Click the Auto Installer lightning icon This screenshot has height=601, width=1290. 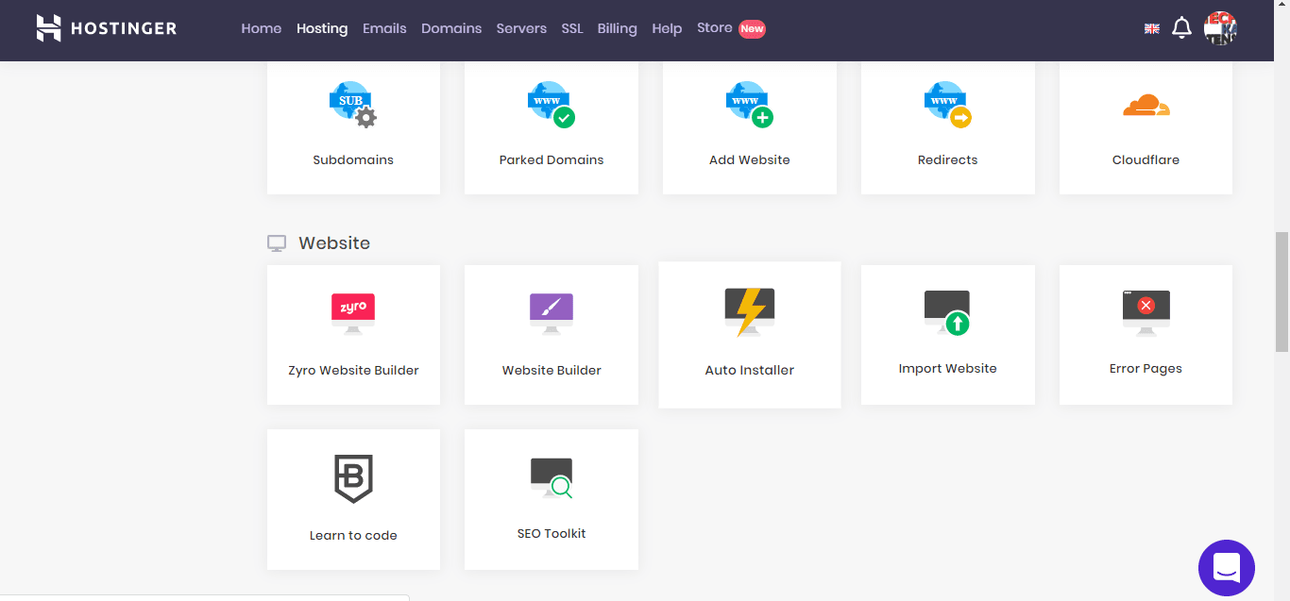pos(750,312)
